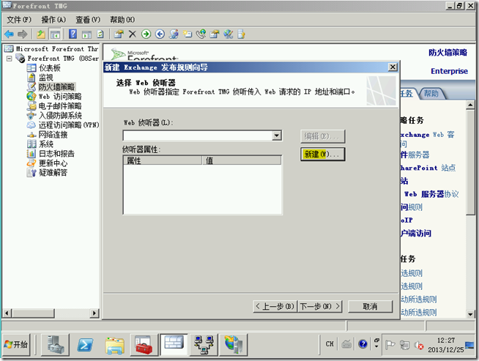Click the blue circle left arrow icon

click(x=160, y=34)
